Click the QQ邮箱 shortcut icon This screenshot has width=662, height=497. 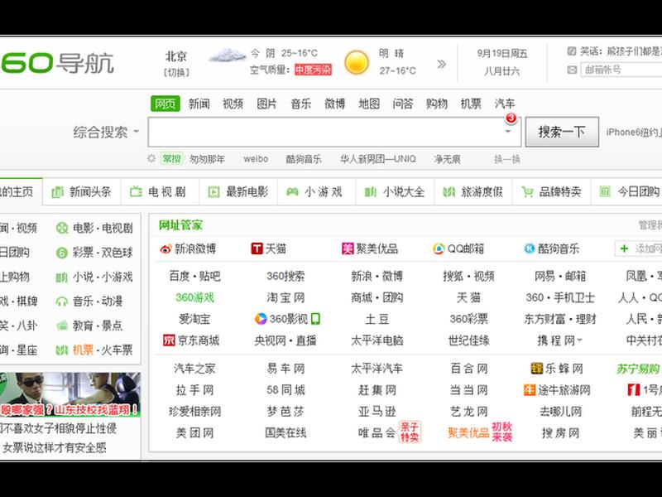pyautogui.click(x=439, y=249)
